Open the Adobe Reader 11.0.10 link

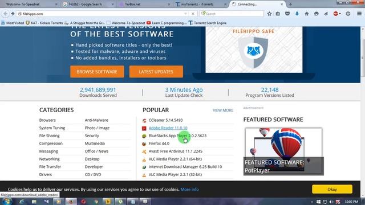pos(168,128)
